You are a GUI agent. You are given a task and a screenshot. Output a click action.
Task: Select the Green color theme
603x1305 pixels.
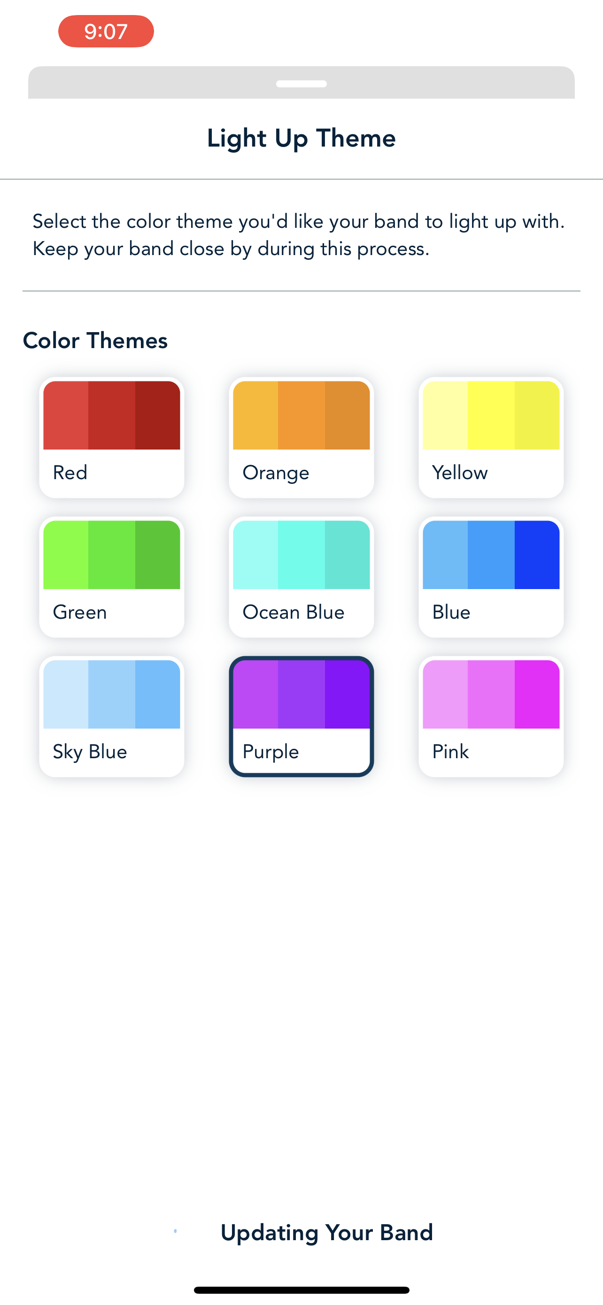pyautogui.click(x=111, y=576)
